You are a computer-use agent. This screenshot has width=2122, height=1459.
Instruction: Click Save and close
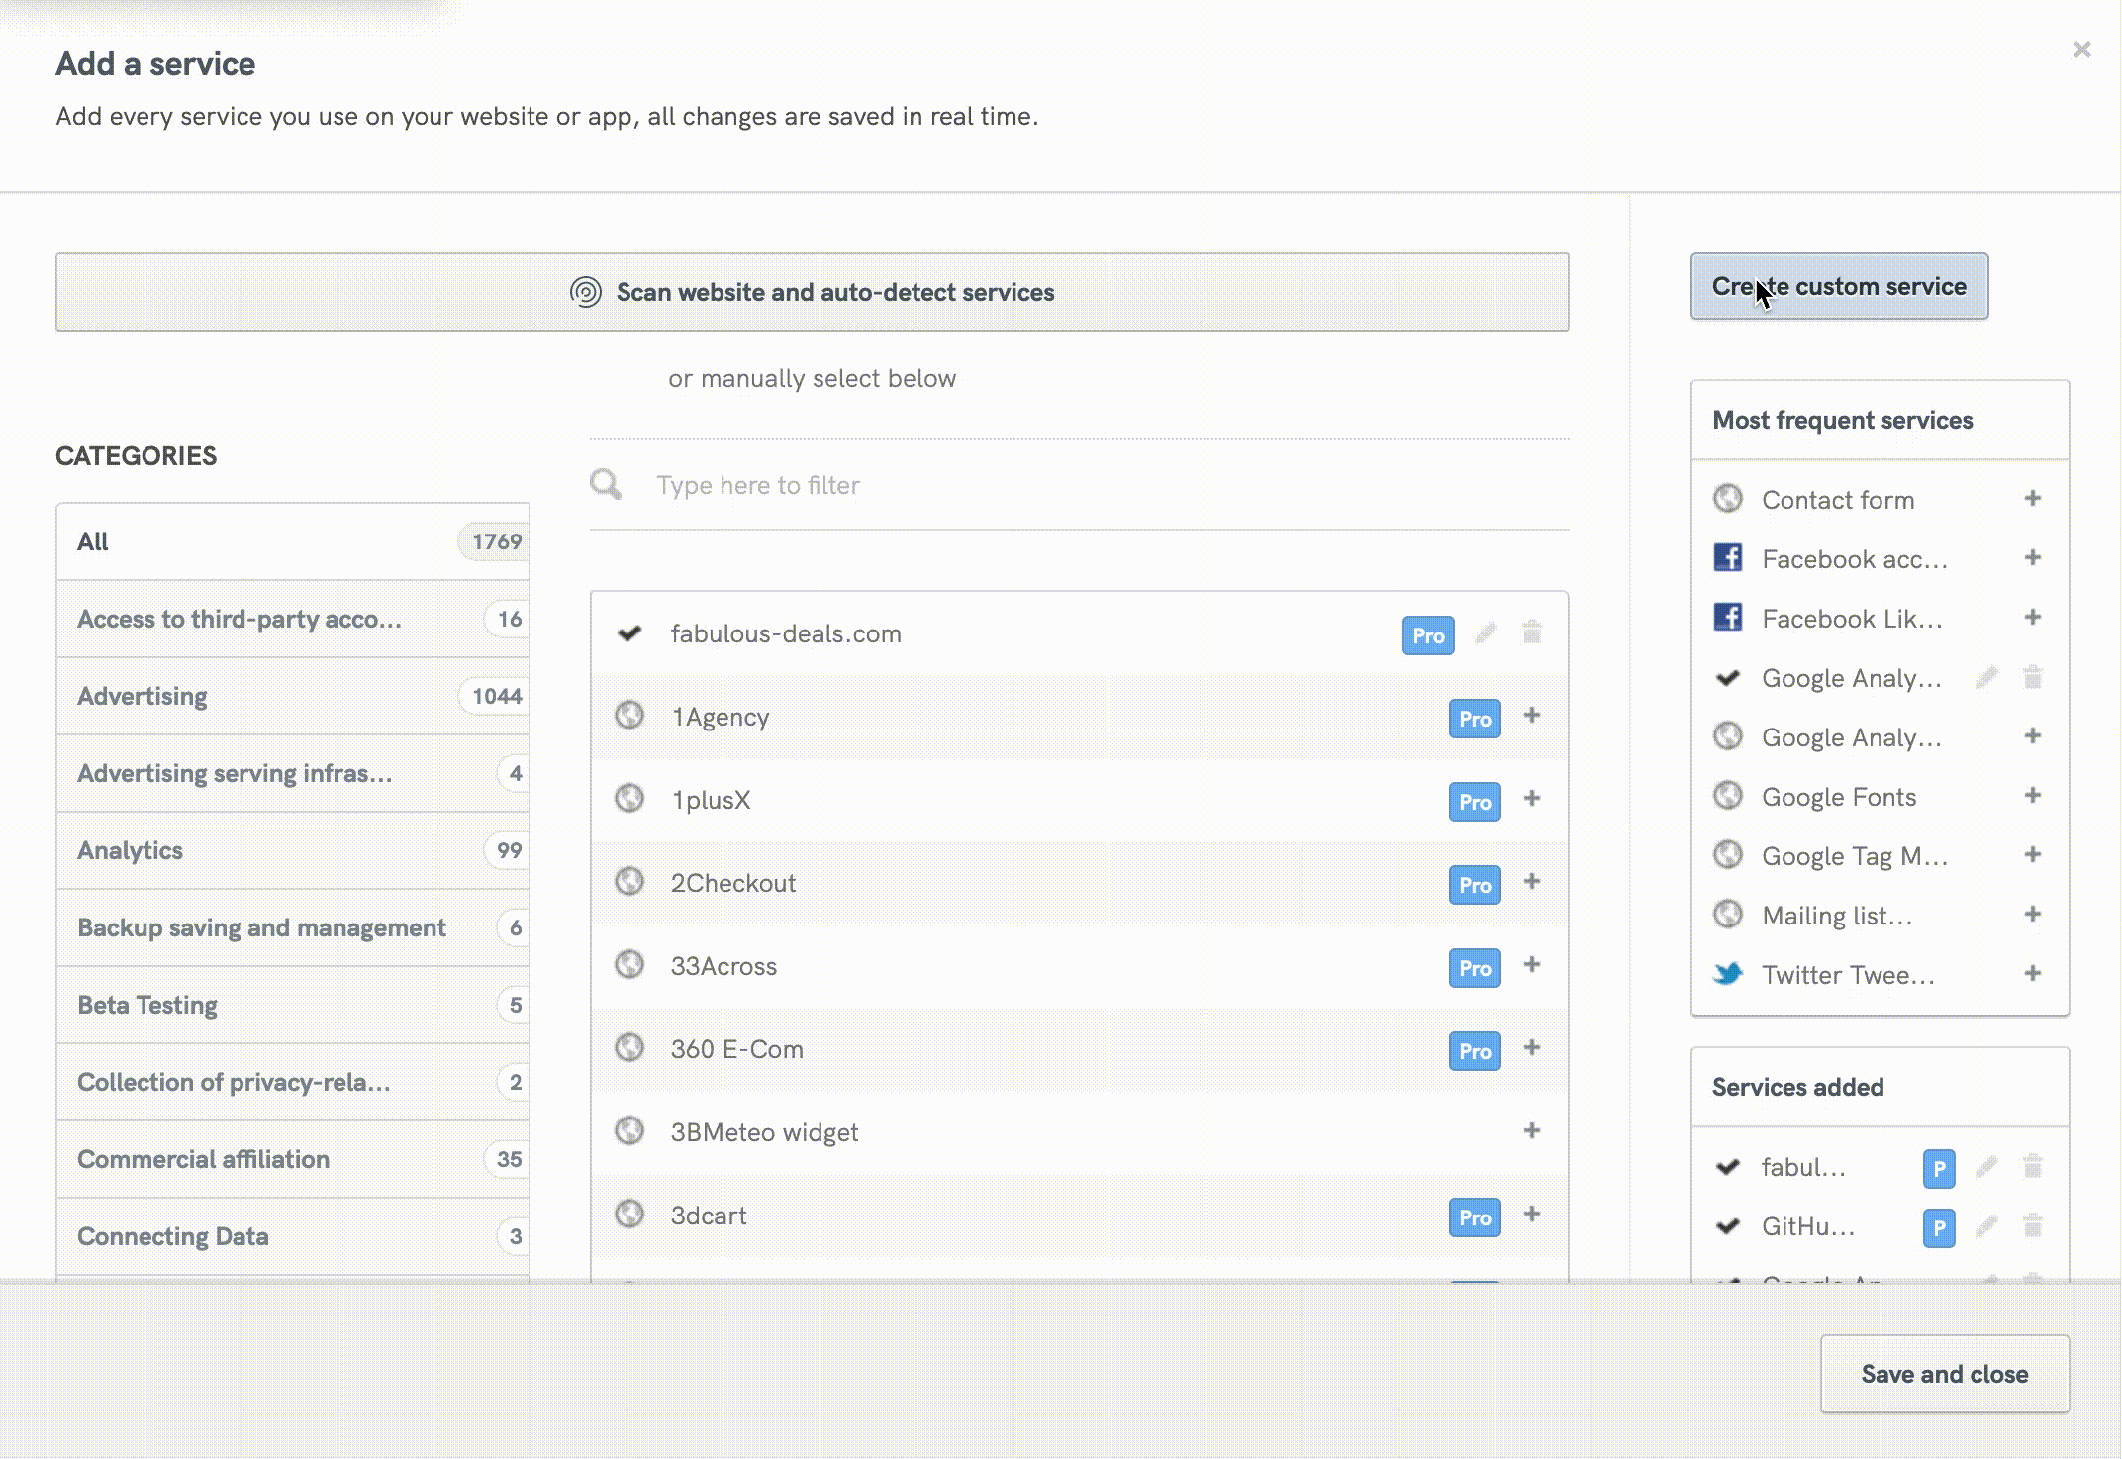(1944, 1374)
